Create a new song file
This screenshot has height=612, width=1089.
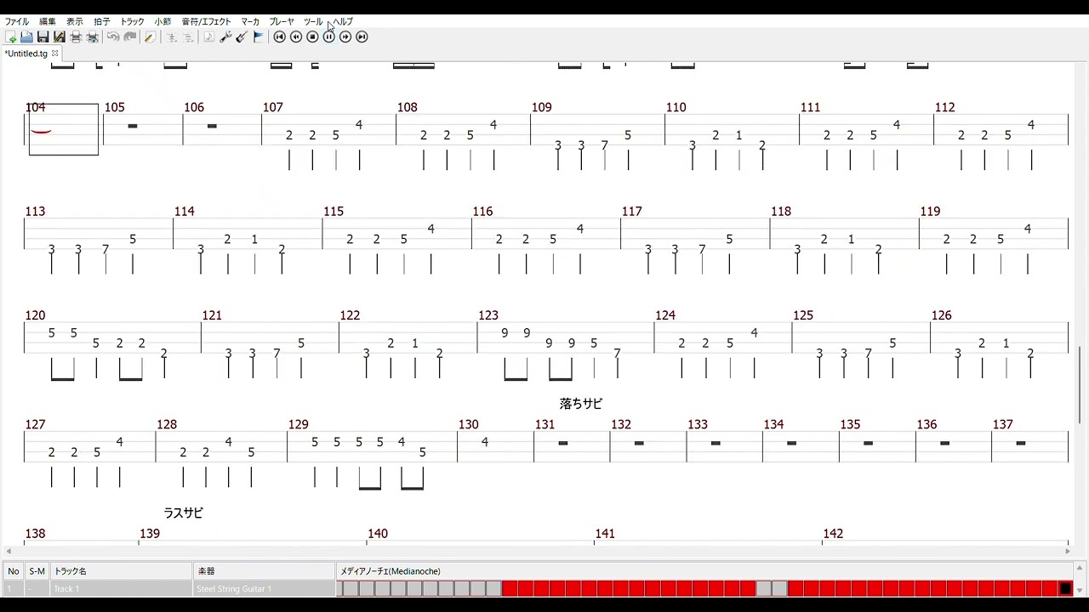click(x=10, y=37)
